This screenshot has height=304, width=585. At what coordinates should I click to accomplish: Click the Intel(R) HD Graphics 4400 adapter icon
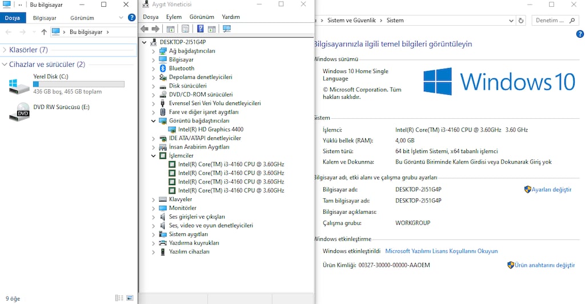pos(172,130)
